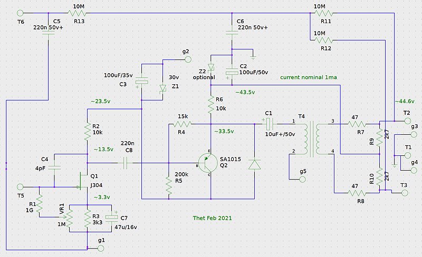This screenshot has height=257, width=422.
Task: Click the R12 10M resistor symbol
Action: pyautogui.click(x=320, y=39)
